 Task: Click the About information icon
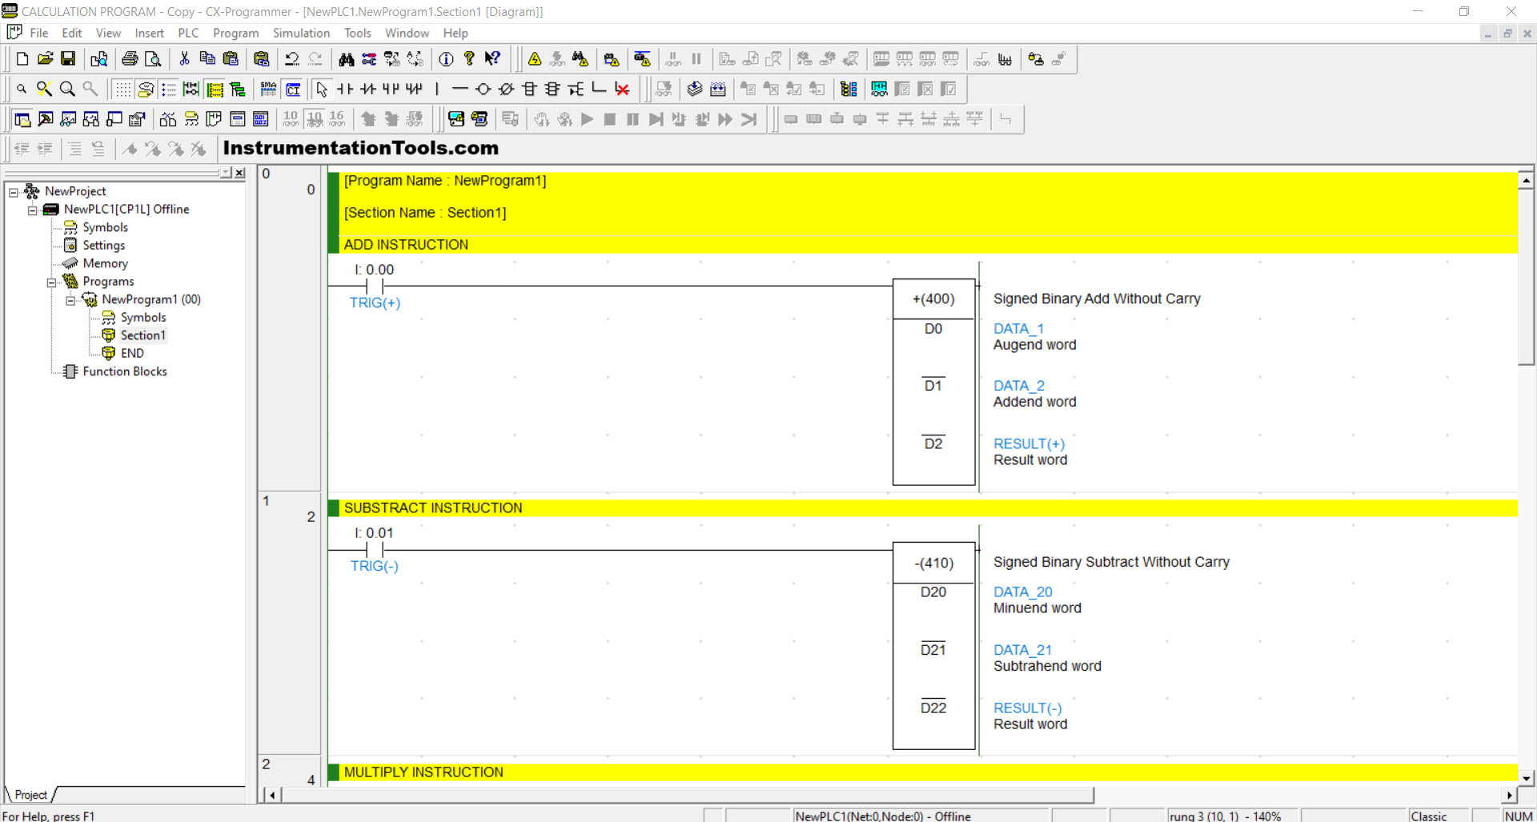click(447, 59)
